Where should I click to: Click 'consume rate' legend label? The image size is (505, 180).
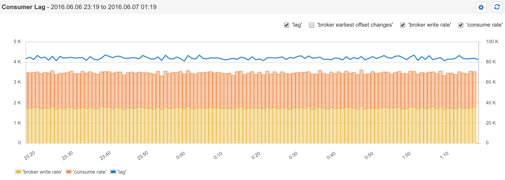click(90, 172)
